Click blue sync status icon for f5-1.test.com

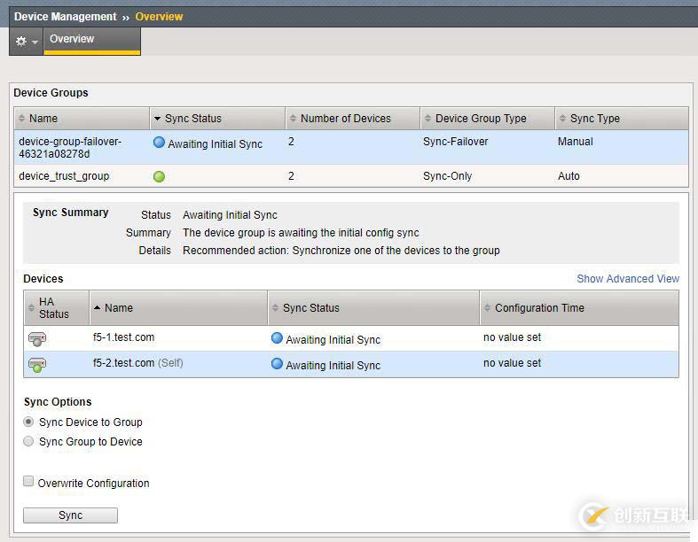coord(277,338)
